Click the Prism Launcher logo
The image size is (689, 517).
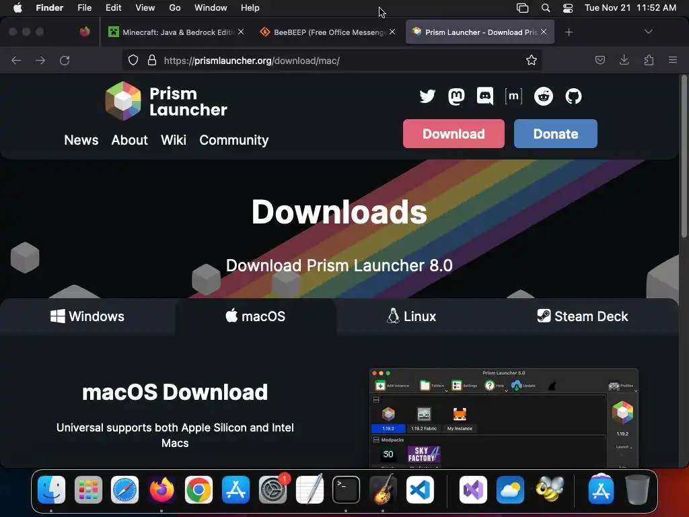[x=166, y=101]
